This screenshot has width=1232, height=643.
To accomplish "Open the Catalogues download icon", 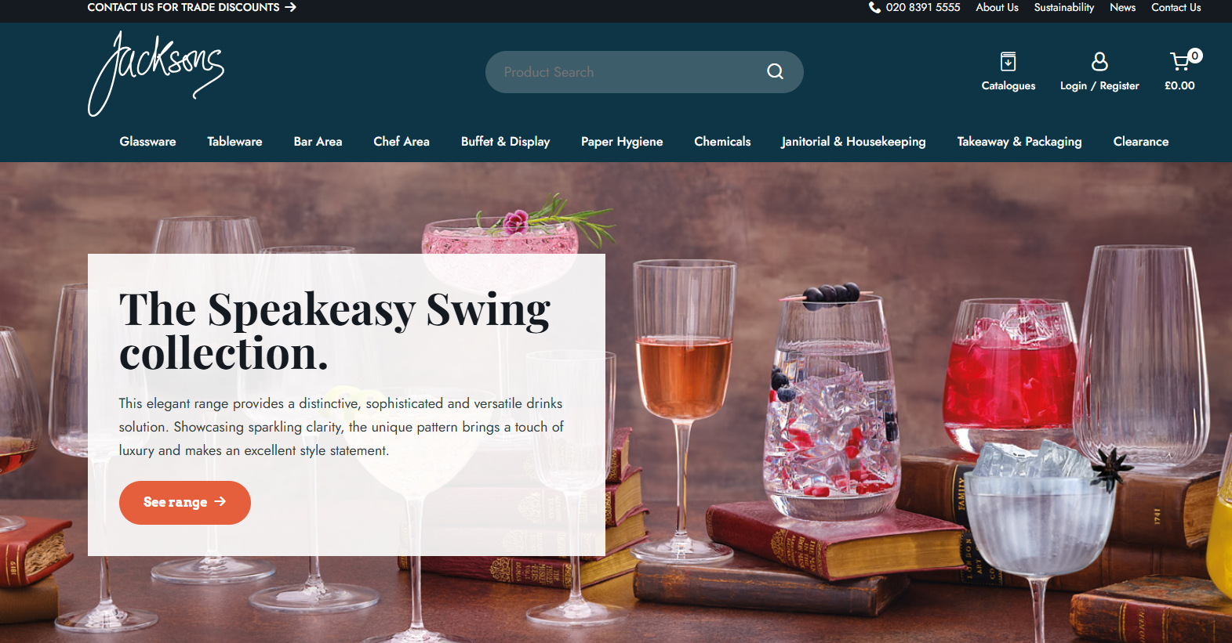I will click(1008, 61).
